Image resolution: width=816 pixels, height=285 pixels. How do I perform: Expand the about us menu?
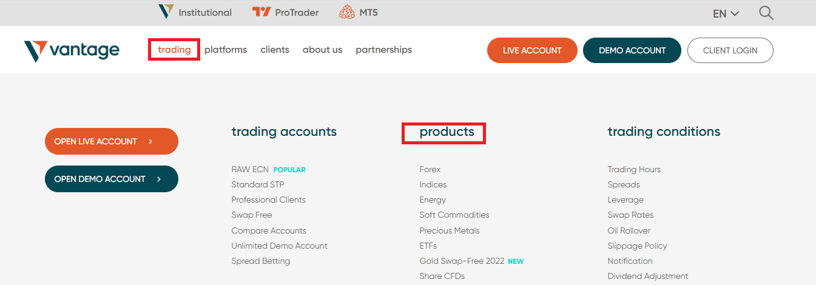[322, 50]
